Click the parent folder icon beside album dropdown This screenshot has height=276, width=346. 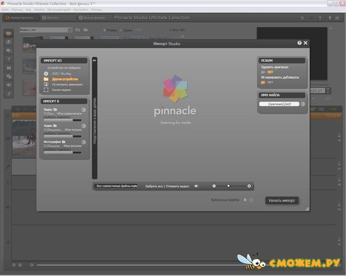(x=78, y=30)
